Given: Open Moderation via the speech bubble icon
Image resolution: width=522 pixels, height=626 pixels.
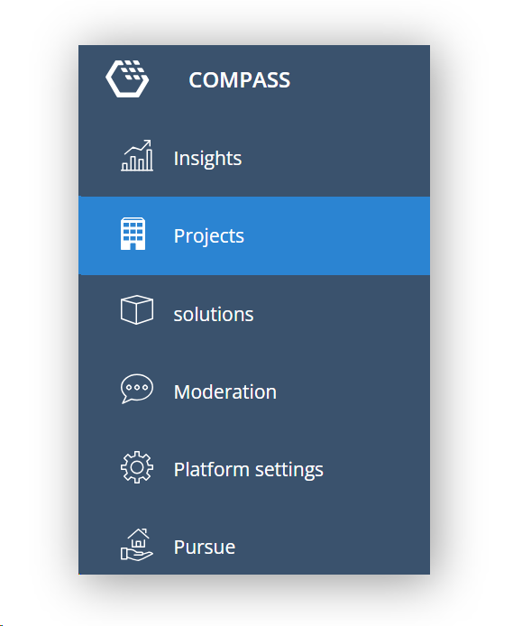Looking at the screenshot, I should [x=137, y=389].
